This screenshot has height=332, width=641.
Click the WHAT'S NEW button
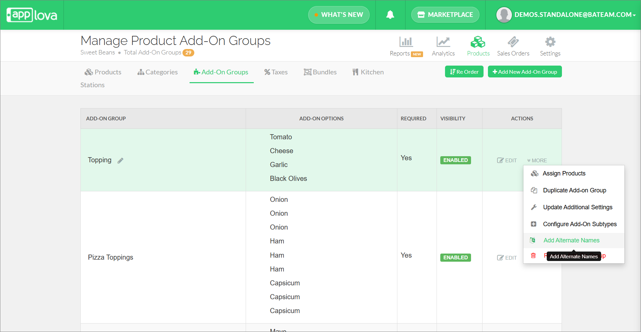coord(339,15)
